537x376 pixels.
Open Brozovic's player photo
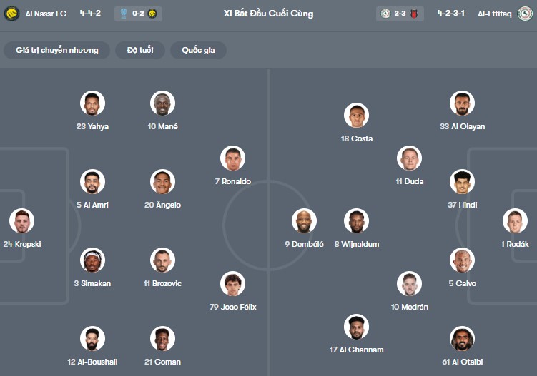[x=162, y=260]
